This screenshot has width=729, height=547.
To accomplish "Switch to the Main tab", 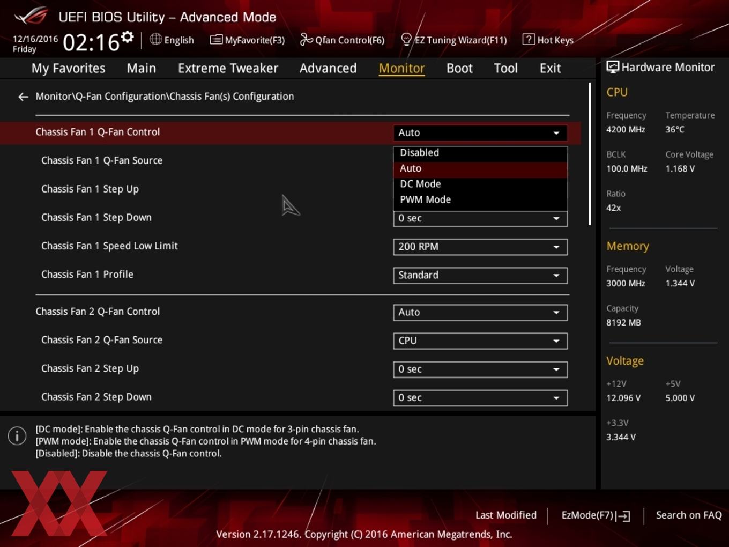I will (142, 68).
